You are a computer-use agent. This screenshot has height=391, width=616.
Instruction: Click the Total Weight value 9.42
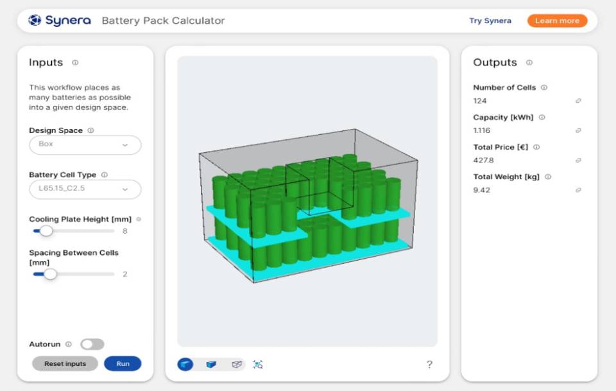click(x=481, y=190)
